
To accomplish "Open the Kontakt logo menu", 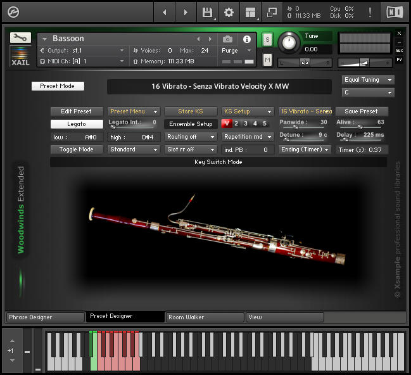I will pos(13,12).
